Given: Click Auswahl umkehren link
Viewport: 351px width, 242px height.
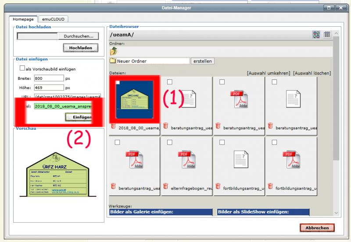Looking at the screenshot, I should tap(269, 73).
